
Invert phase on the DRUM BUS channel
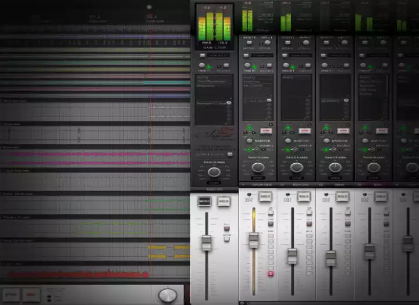coord(271,213)
